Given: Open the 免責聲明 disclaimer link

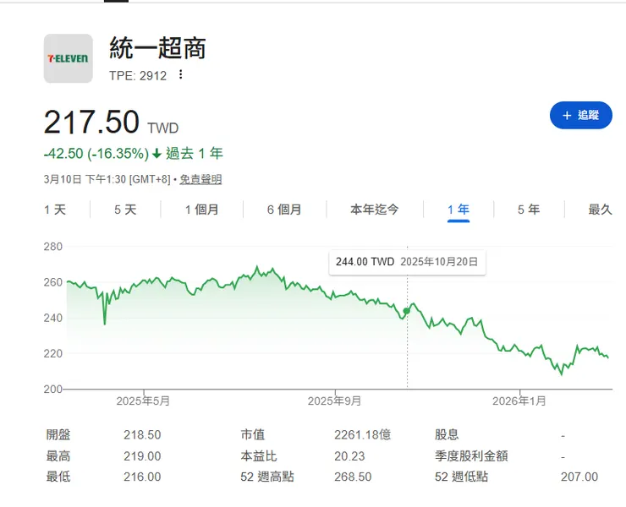Looking at the screenshot, I should tap(200, 179).
